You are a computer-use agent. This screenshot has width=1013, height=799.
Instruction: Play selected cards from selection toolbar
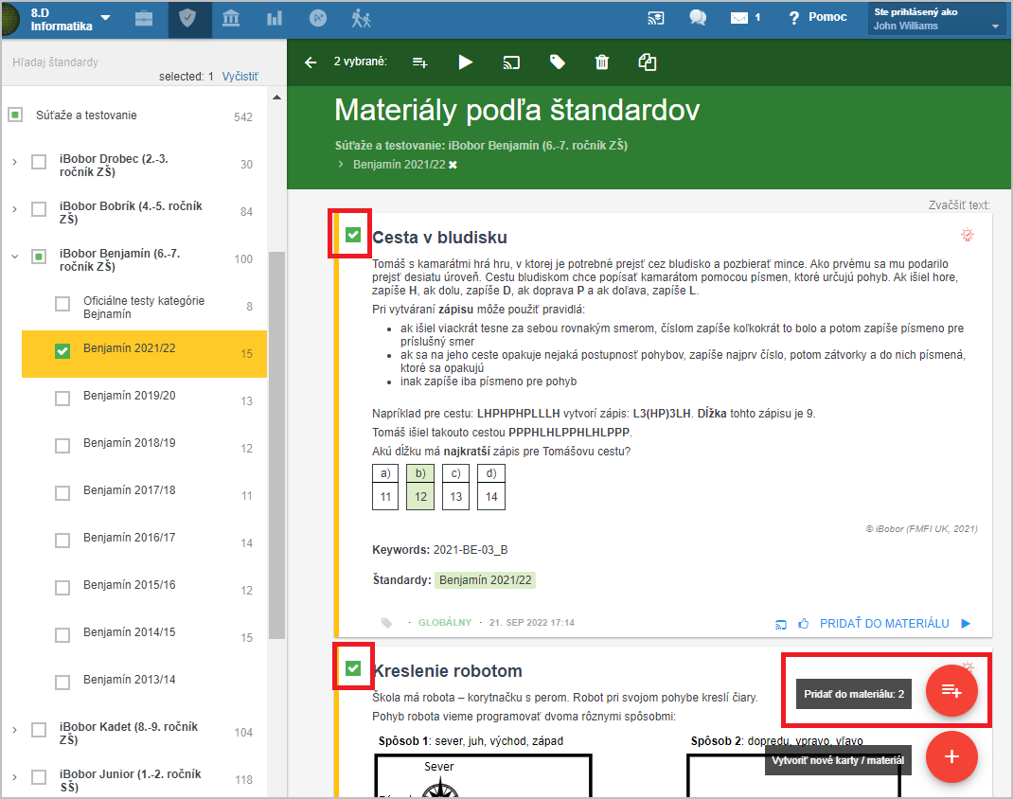pyautogui.click(x=465, y=62)
